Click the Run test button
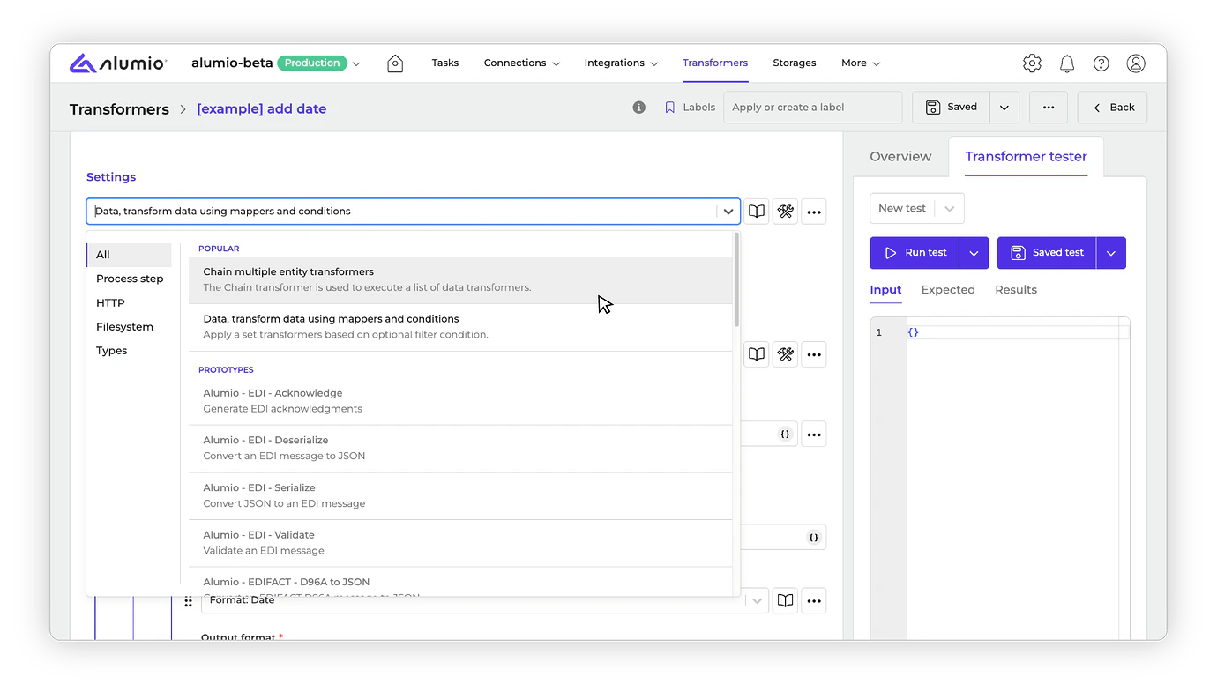Viewport: 1217px width, 684px height. pos(915,253)
